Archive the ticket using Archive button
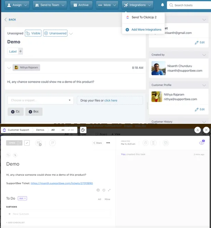Screen dimensions: 211x228 [x=81, y=5]
